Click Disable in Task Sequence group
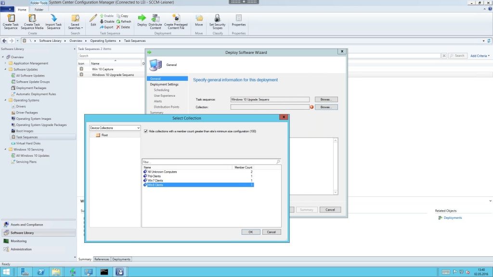This screenshot has width=493, height=277. coord(107,21)
